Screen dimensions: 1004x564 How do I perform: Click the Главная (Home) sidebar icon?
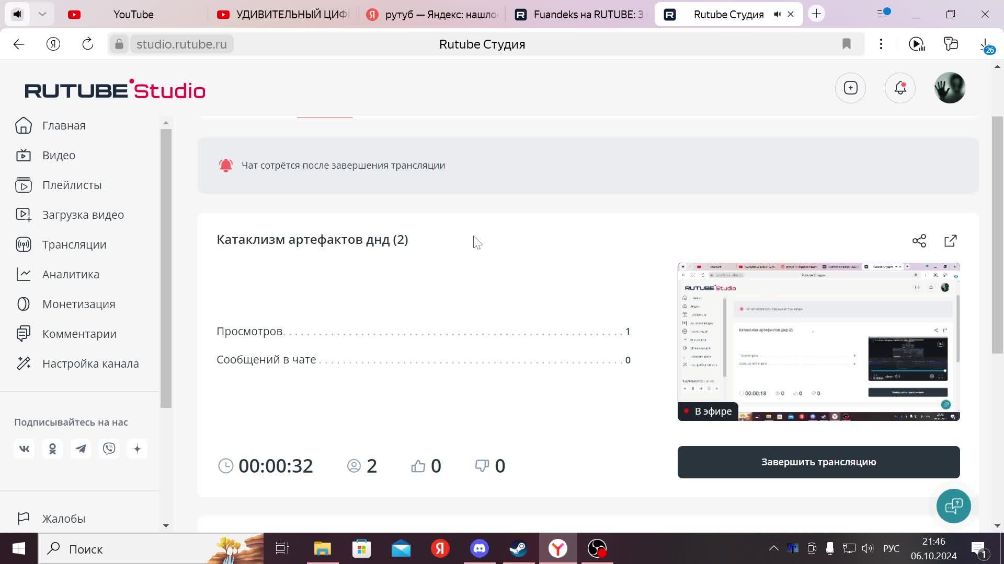[24, 125]
